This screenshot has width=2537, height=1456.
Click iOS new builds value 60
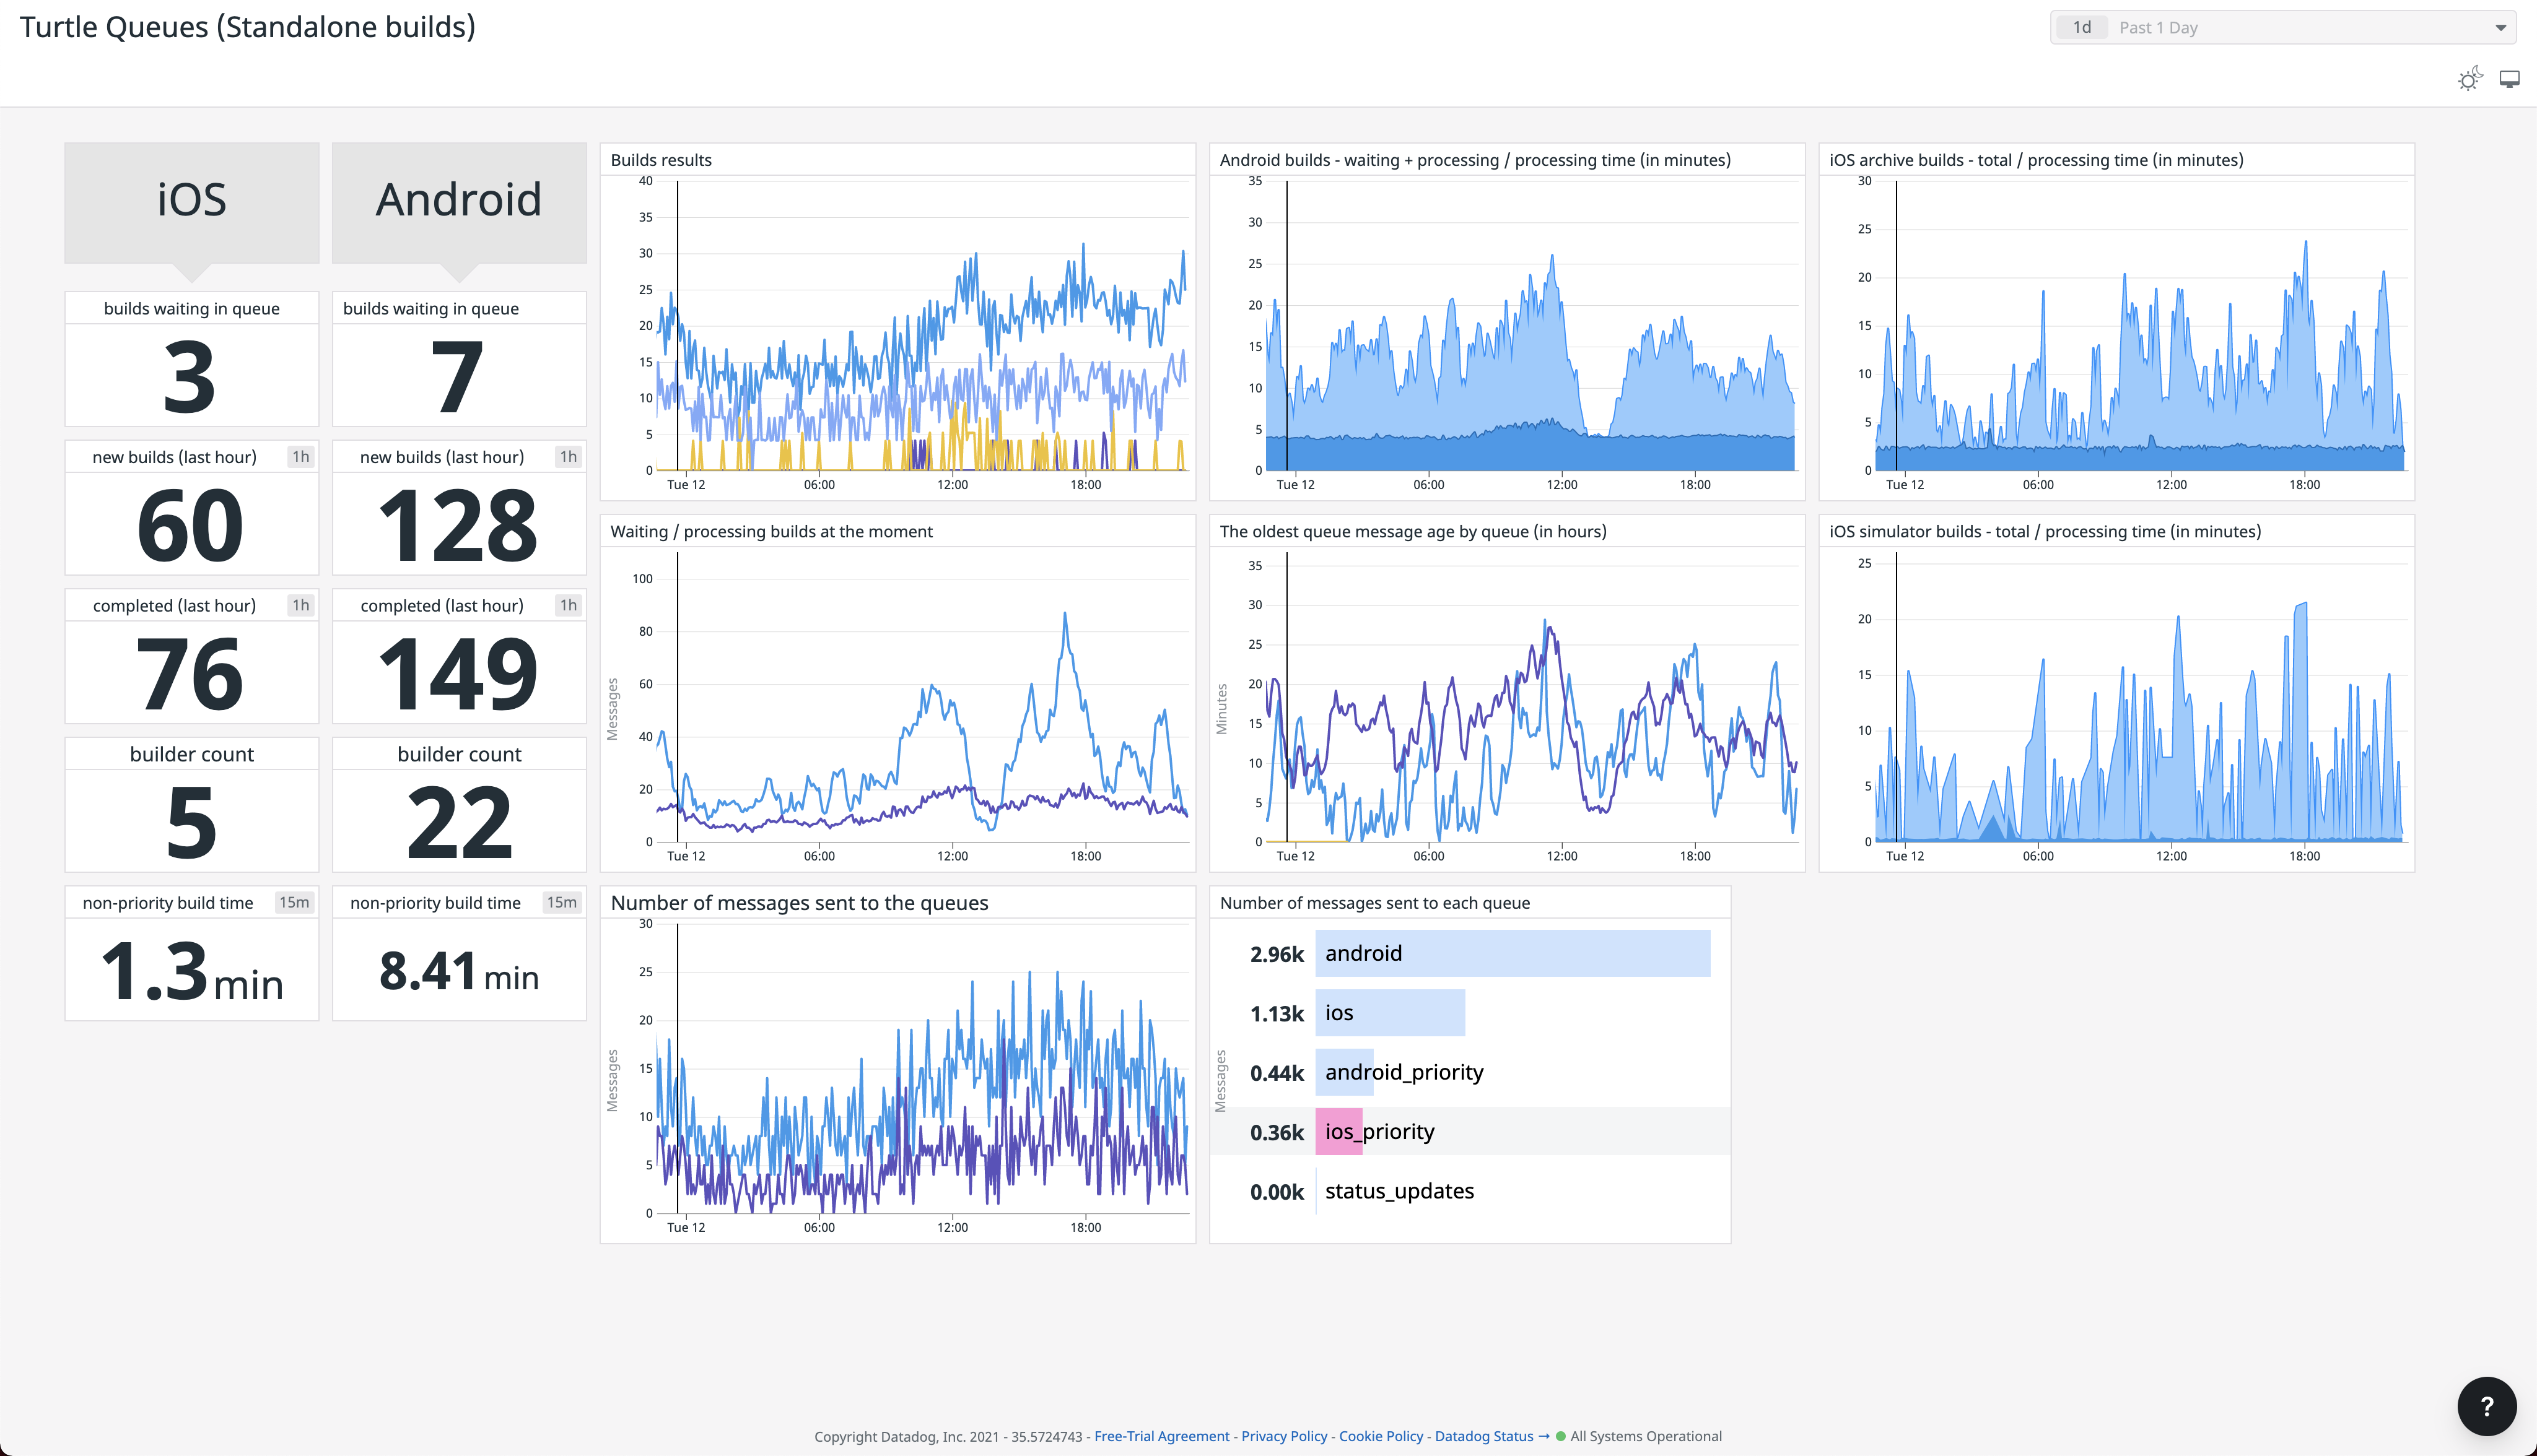(x=190, y=526)
